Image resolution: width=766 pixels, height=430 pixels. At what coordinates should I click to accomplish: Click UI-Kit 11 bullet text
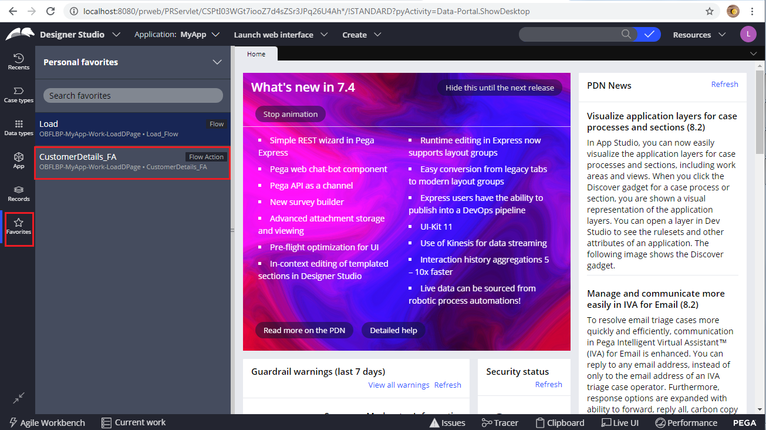pos(436,226)
